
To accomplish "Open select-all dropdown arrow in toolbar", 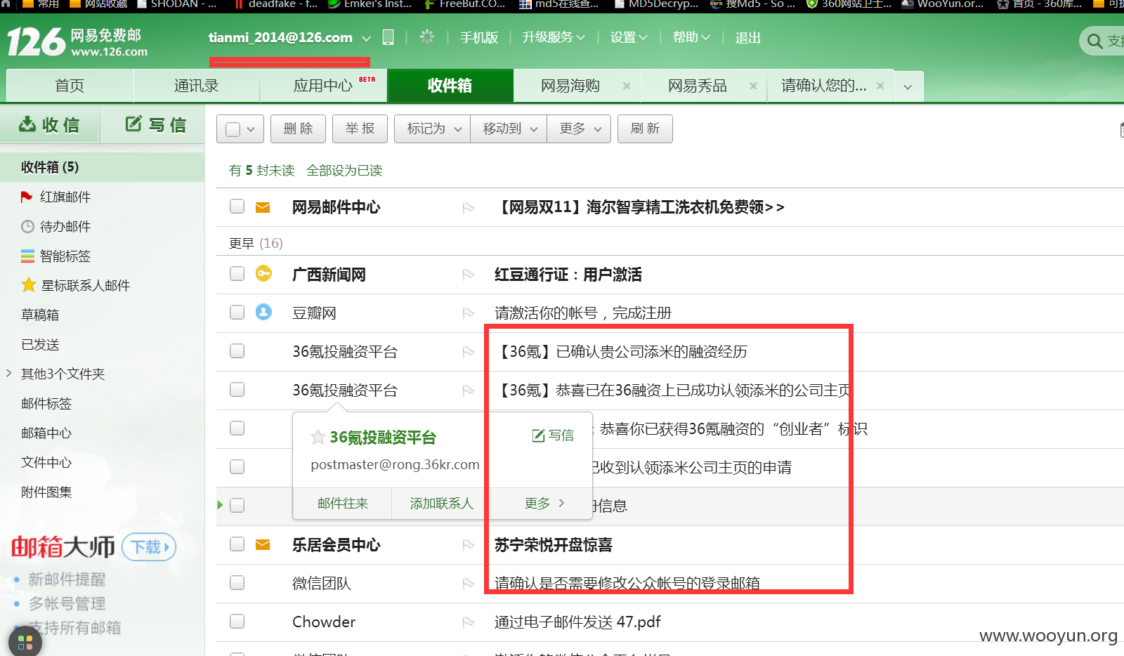I will pyautogui.click(x=251, y=129).
